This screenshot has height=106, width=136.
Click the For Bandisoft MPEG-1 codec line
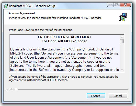pos(64,41)
